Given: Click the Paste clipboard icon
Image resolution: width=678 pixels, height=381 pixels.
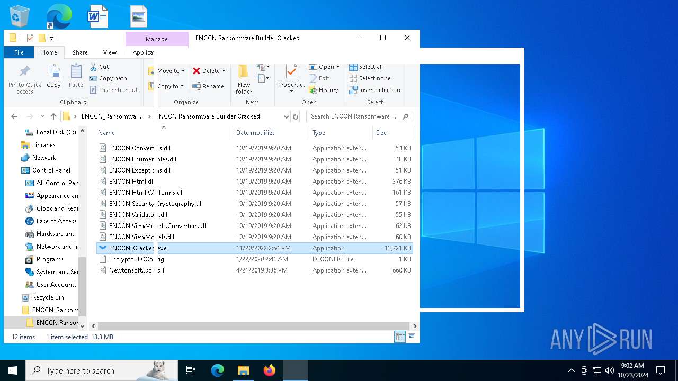Looking at the screenshot, I should [76, 76].
